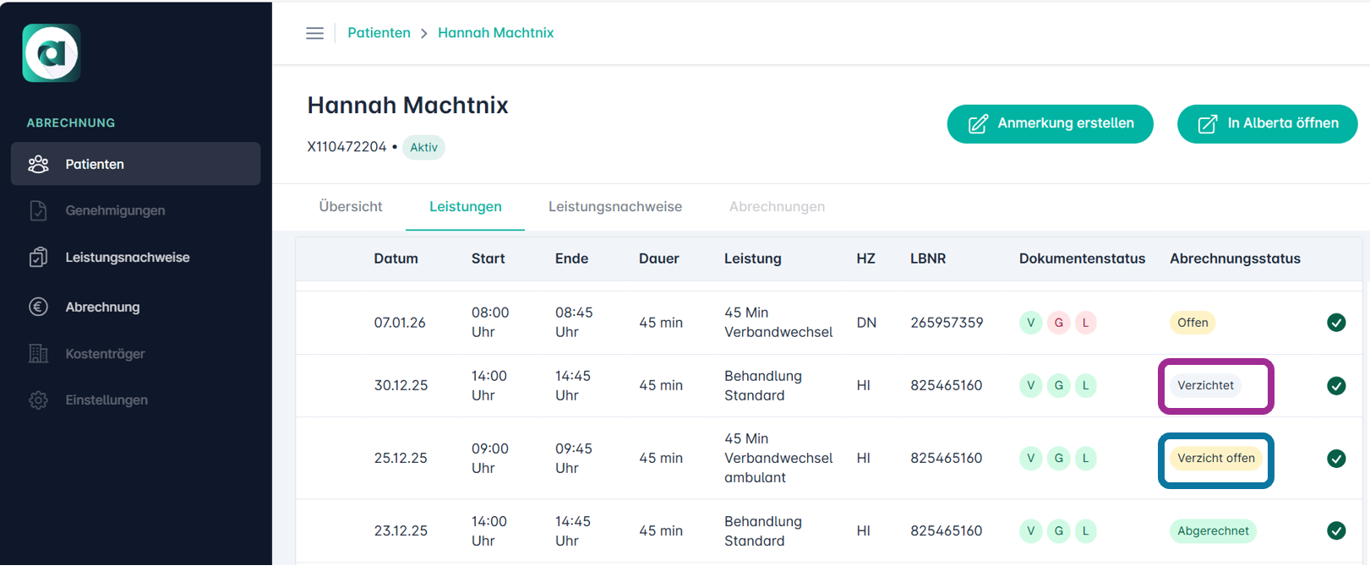Viewport: 1370px width, 571px height.
Task: Open Genehmigungen in the sidebar
Action: tap(115, 210)
